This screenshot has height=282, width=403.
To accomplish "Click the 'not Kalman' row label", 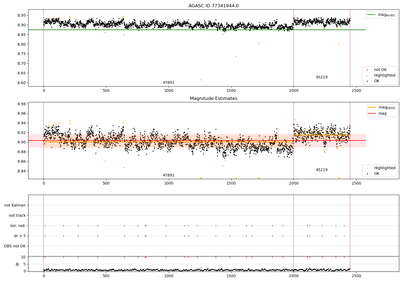I will (15, 205).
